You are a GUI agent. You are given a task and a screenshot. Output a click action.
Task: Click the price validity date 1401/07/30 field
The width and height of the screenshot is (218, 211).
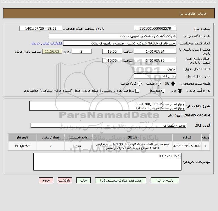point(155,60)
